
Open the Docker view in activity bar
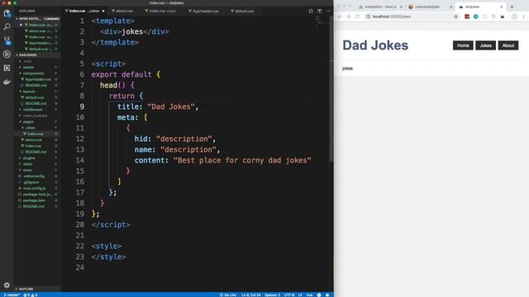click(x=7, y=82)
